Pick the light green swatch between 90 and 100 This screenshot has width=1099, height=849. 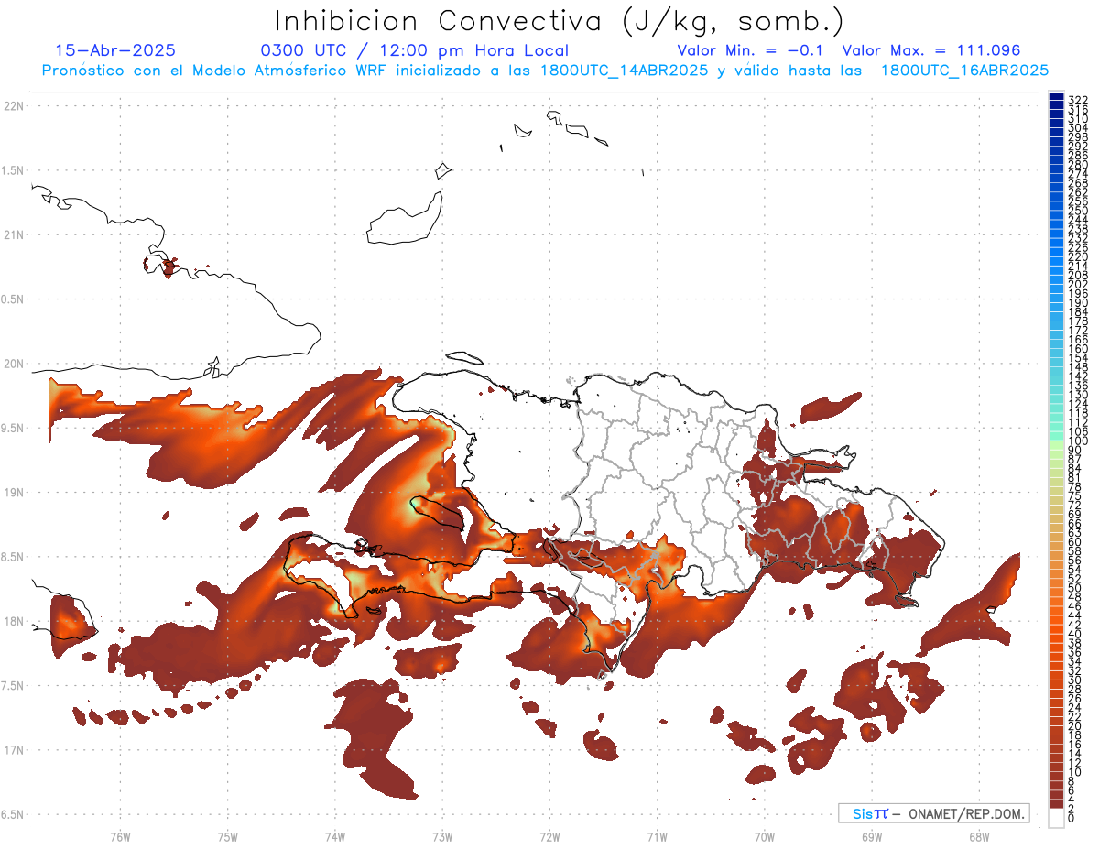[1056, 446]
